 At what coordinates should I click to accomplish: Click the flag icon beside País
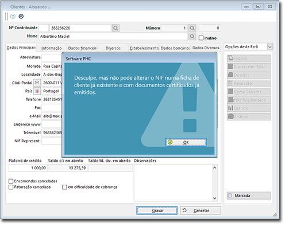37,91
